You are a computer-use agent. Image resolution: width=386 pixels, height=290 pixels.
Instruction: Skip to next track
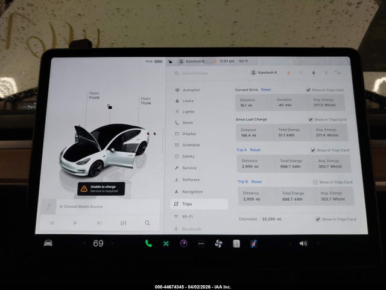(x=99, y=223)
